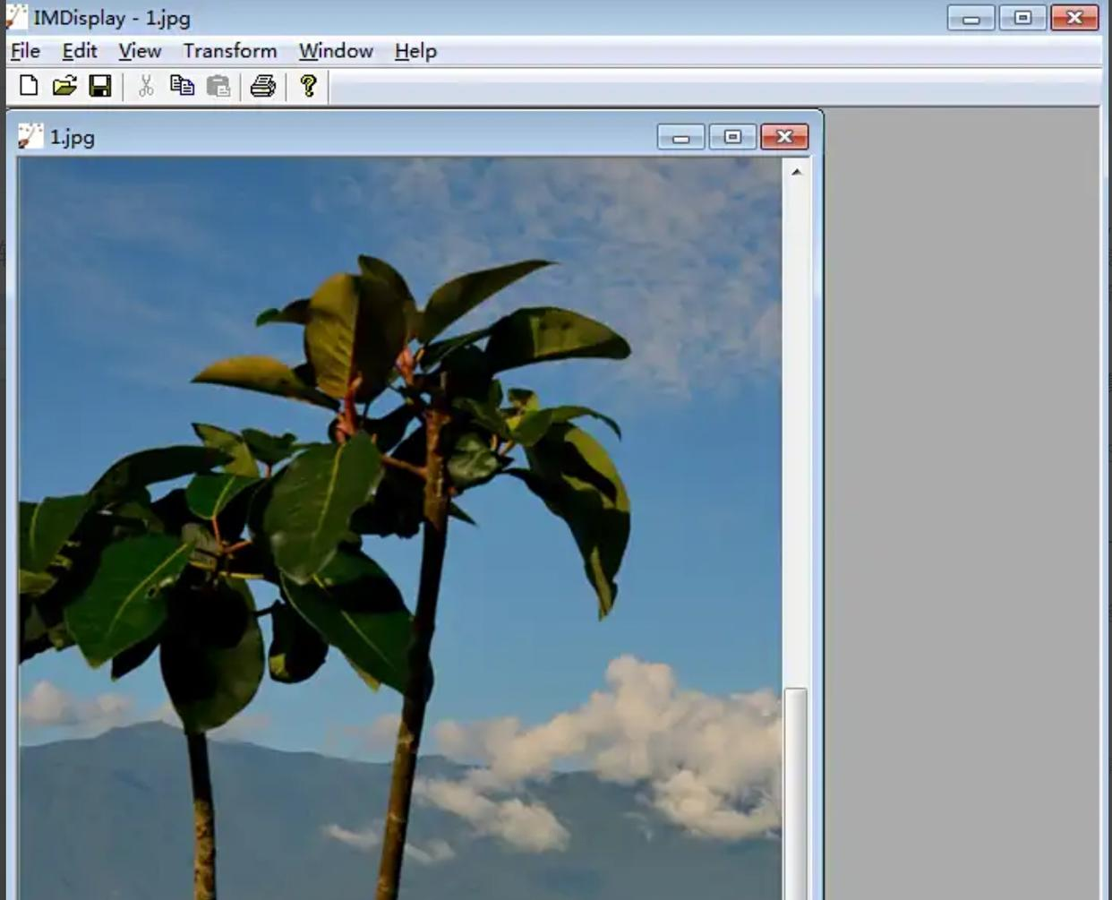
Task: Open the Edit menu
Action: tap(80, 51)
